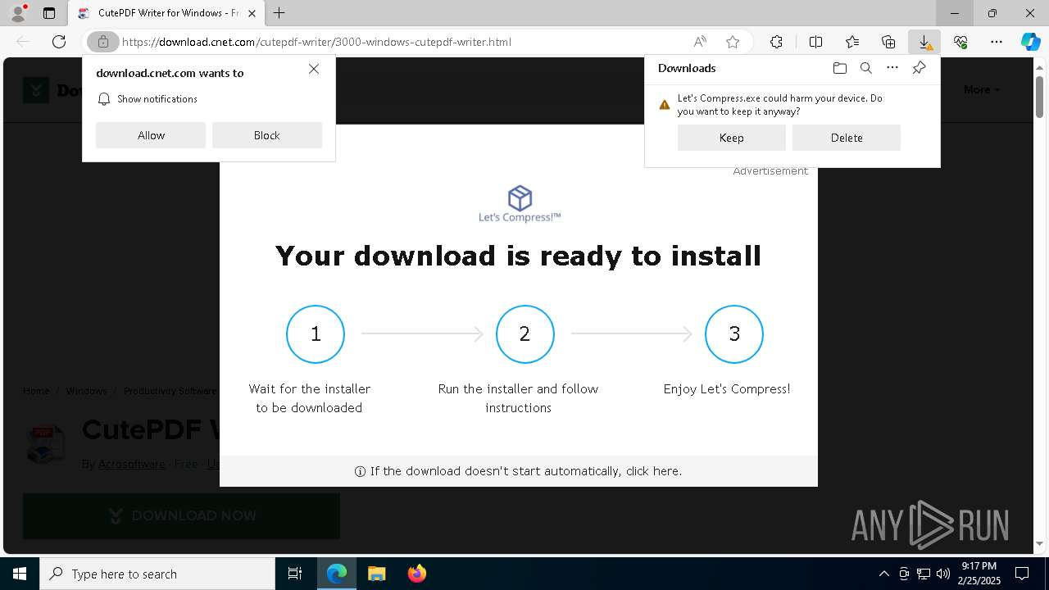
Task: Open File Explorer from taskbar
Action: 376,574
